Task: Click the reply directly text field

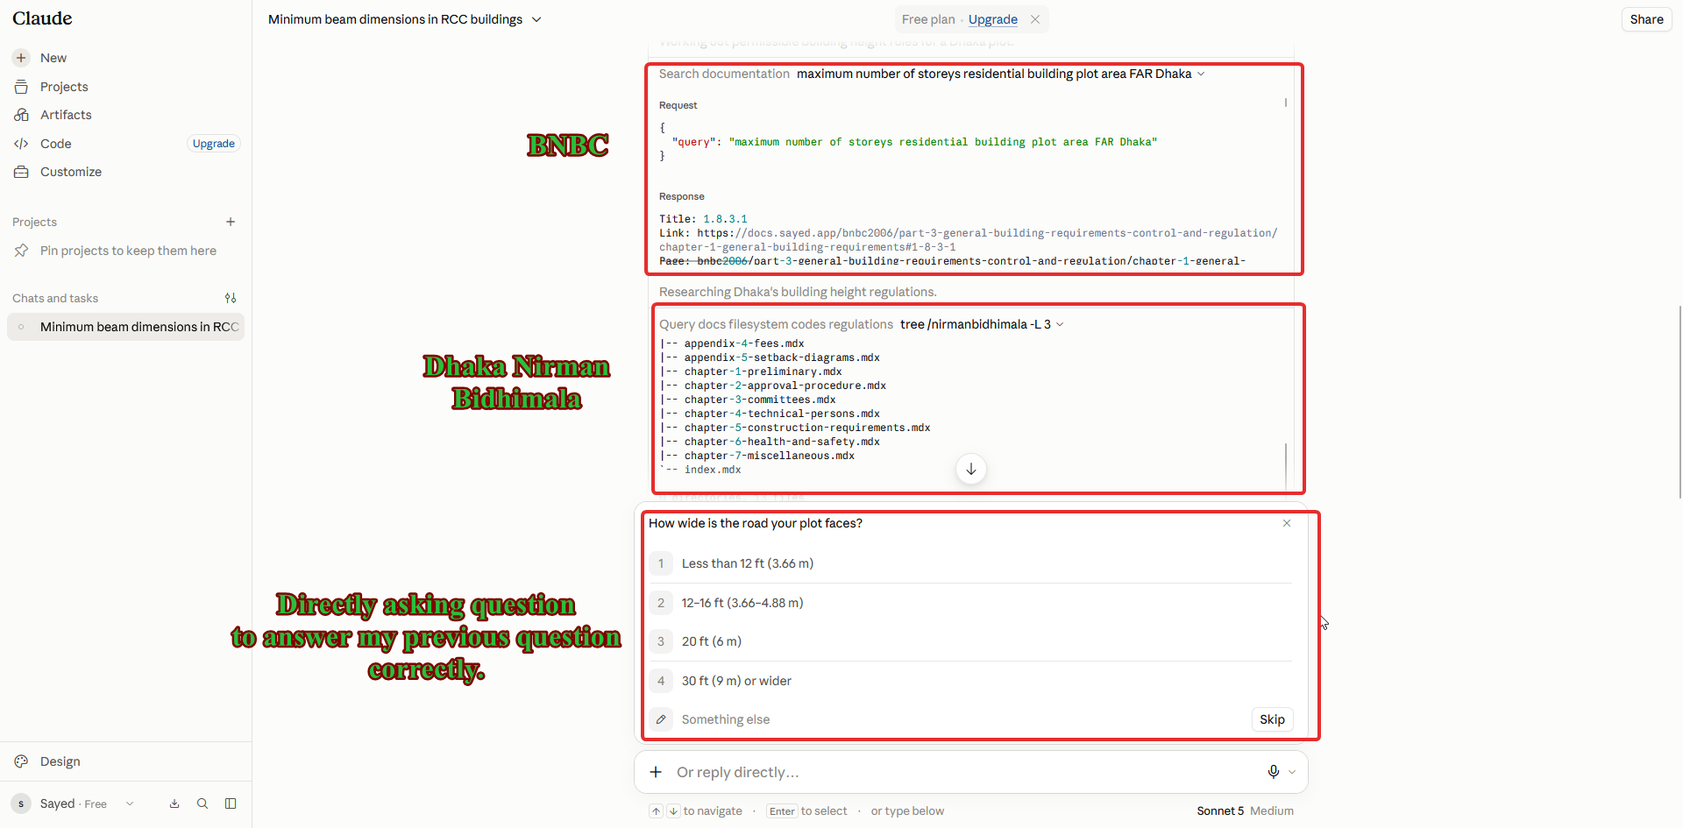Action: tap(964, 772)
